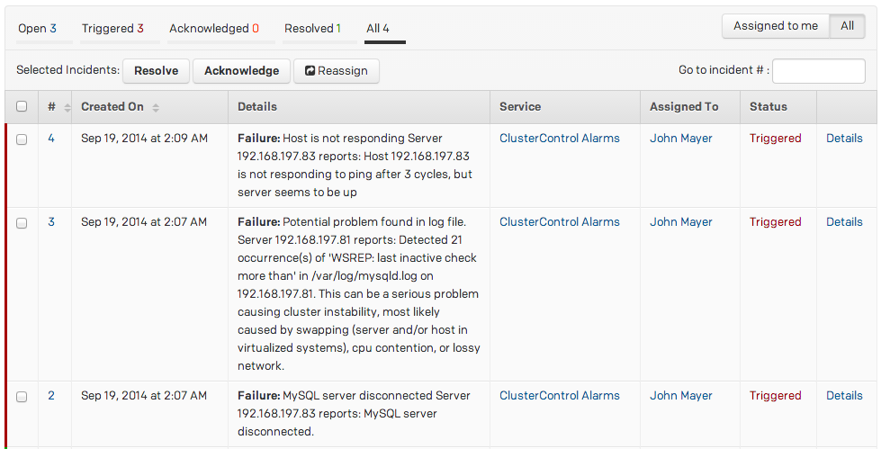This screenshot has width=881, height=449.
Task: Click John Mayer assignee on incident 3
Action: [x=680, y=222]
